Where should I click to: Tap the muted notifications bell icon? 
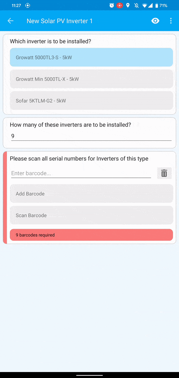(x=136, y=5)
